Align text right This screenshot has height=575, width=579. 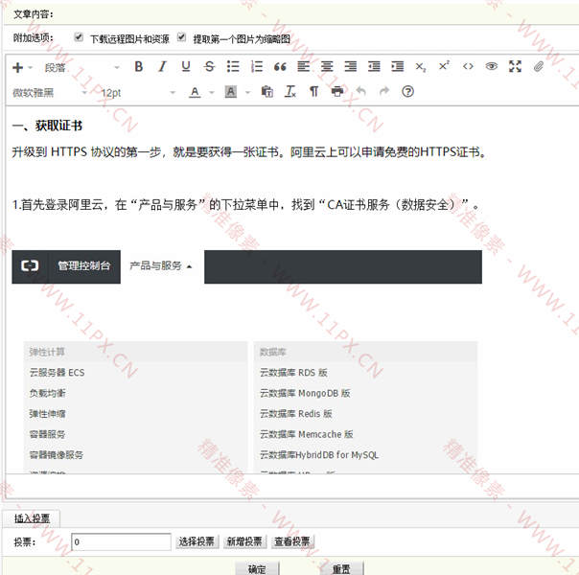[x=351, y=67]
